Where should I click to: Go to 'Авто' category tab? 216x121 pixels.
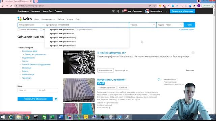click(36, 19)
